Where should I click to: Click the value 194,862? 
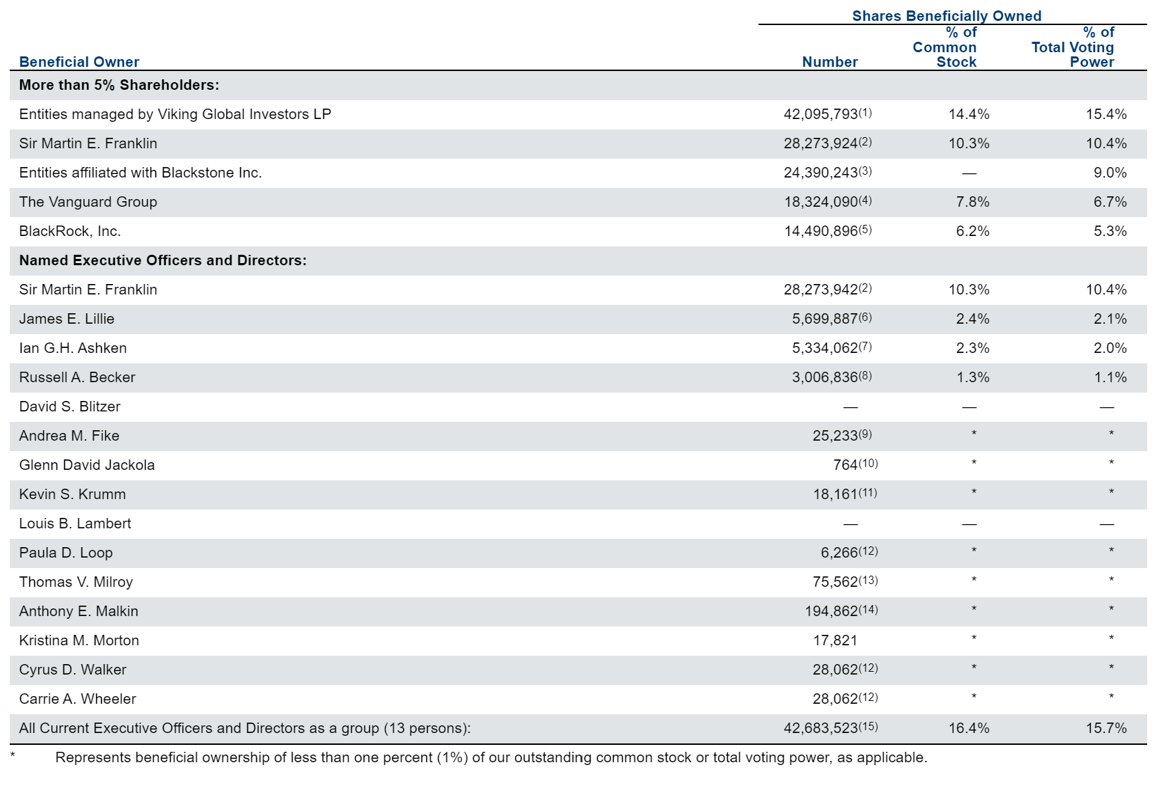(832, 611)
